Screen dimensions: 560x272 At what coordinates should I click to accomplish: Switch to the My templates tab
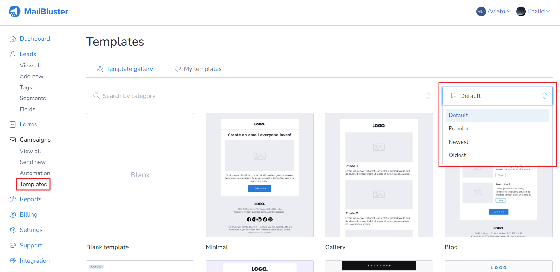[x=198, y=69]
